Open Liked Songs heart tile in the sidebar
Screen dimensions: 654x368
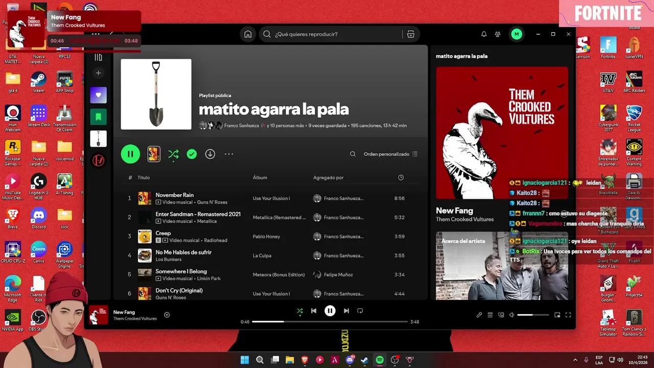[99, 95]
